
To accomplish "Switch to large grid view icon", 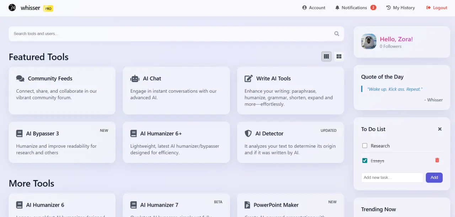I will (339, 56).
